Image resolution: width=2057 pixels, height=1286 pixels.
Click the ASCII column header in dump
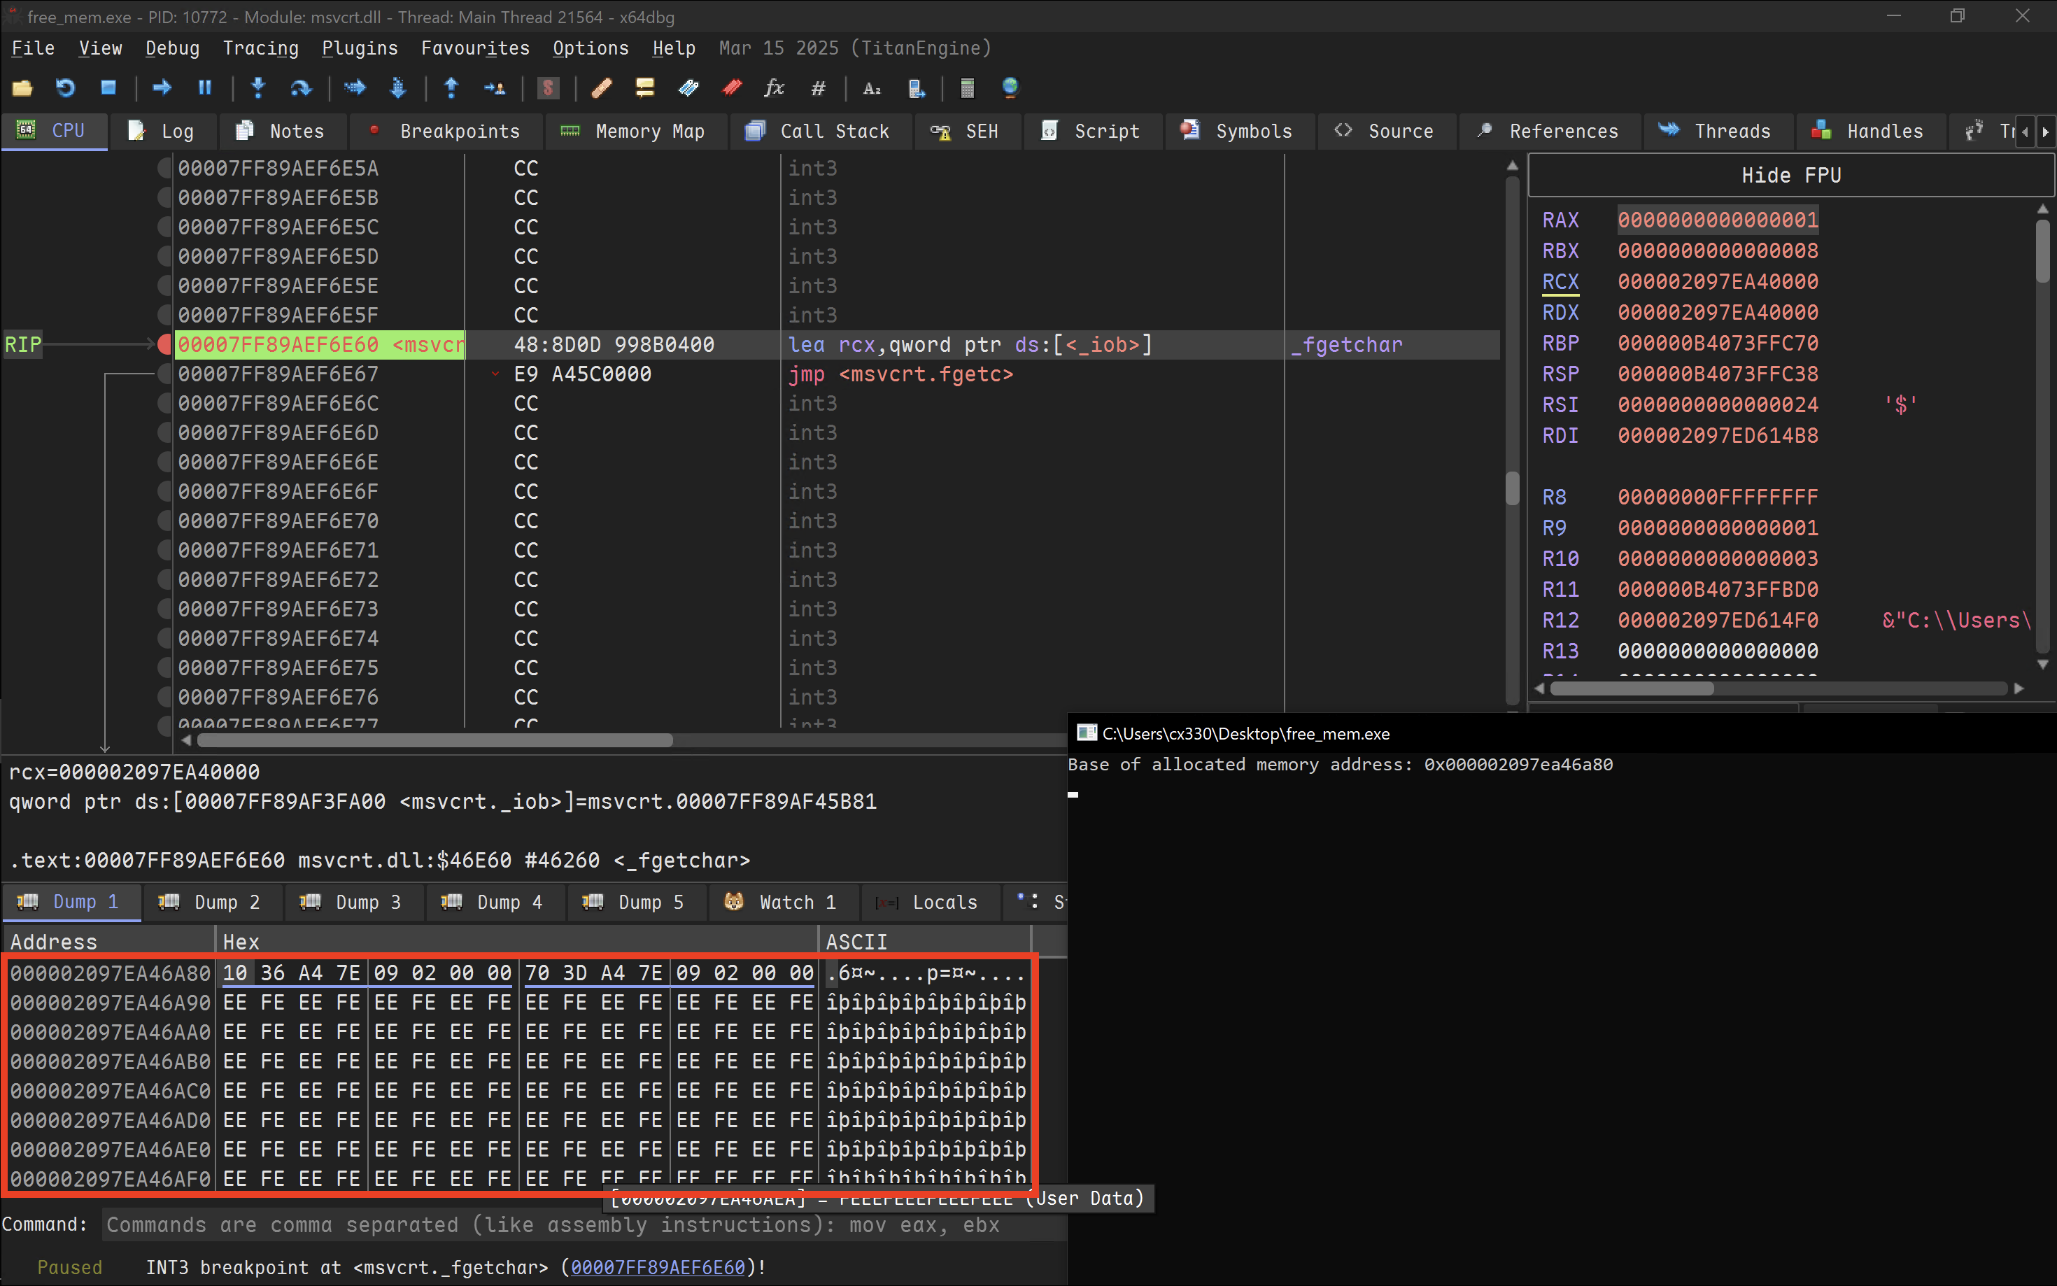[x=924, y=942]
